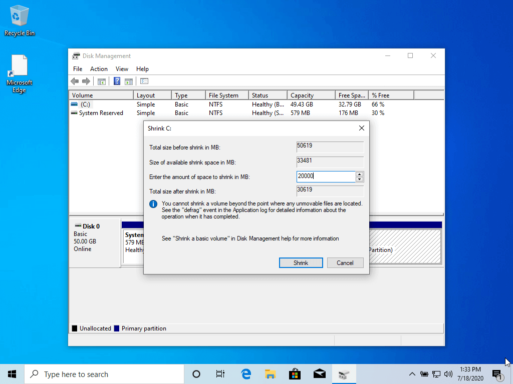Image resolution: width=513 pixels, height=384 pixels.
Task: Click the shrink amount field showing 20000
Action: (x=326, y=176)
